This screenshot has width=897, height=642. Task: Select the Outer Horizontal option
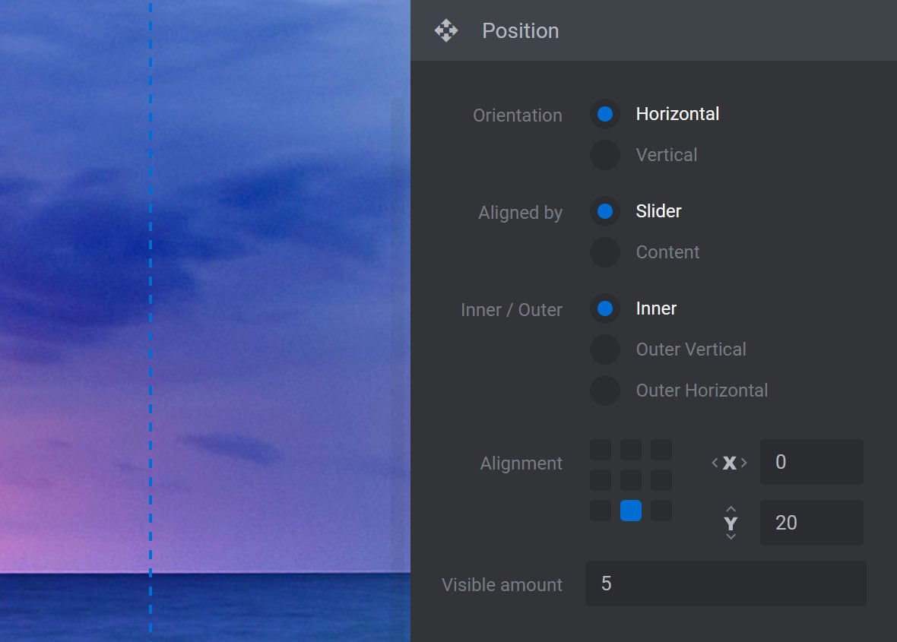[x=604, y=391]
